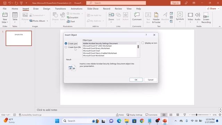Image resolution: width=222 pixels, height=125 pixels.
Task: Click the Sign in button
Action: 176,3
